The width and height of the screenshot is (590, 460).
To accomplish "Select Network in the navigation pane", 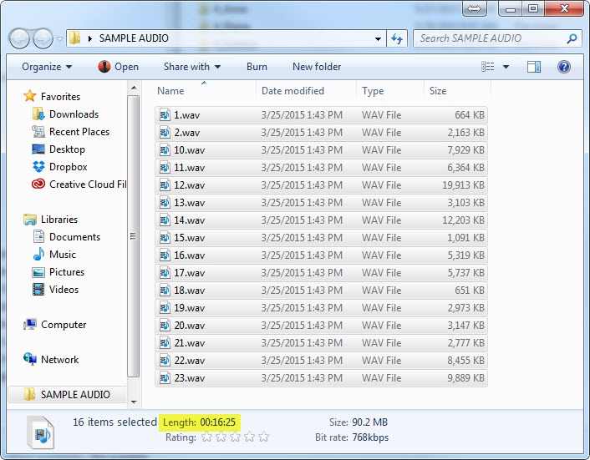I will coord(59,360).
